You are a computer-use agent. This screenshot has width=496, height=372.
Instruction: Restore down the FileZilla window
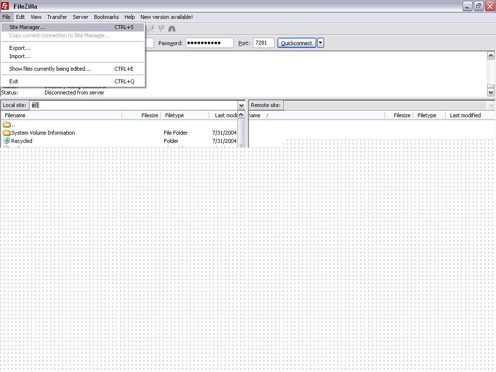tap(479, 6)
